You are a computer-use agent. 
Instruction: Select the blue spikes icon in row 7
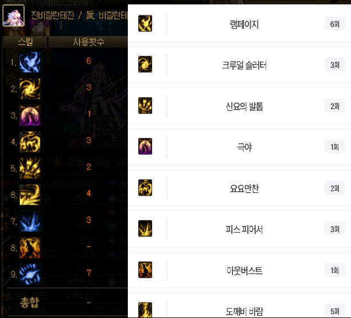[30, 221]
